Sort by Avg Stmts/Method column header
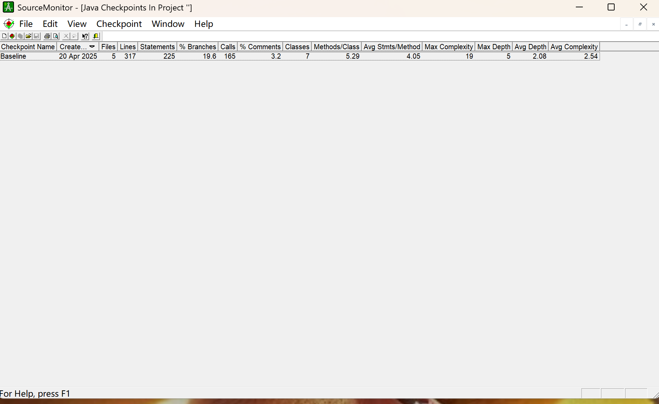Viewport: 659px width, 404px height. 392,47
